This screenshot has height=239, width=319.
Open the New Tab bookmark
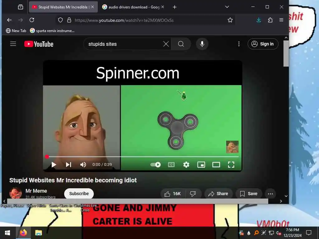[16, 31]
